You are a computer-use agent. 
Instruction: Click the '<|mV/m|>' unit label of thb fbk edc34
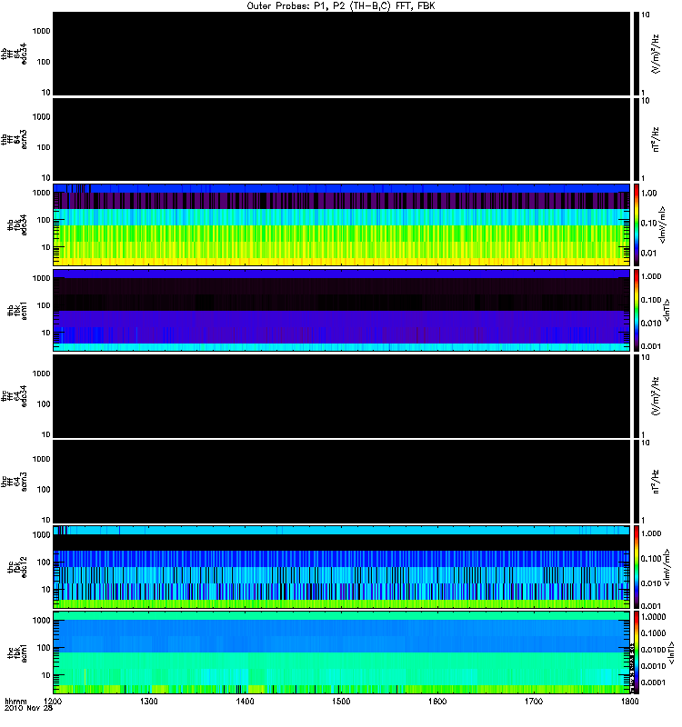pyautogui.click(x=663, y=224)
